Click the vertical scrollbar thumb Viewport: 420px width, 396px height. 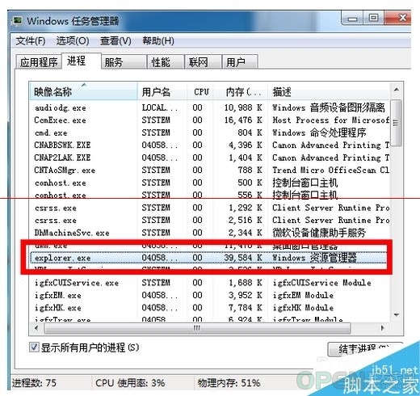396,123
